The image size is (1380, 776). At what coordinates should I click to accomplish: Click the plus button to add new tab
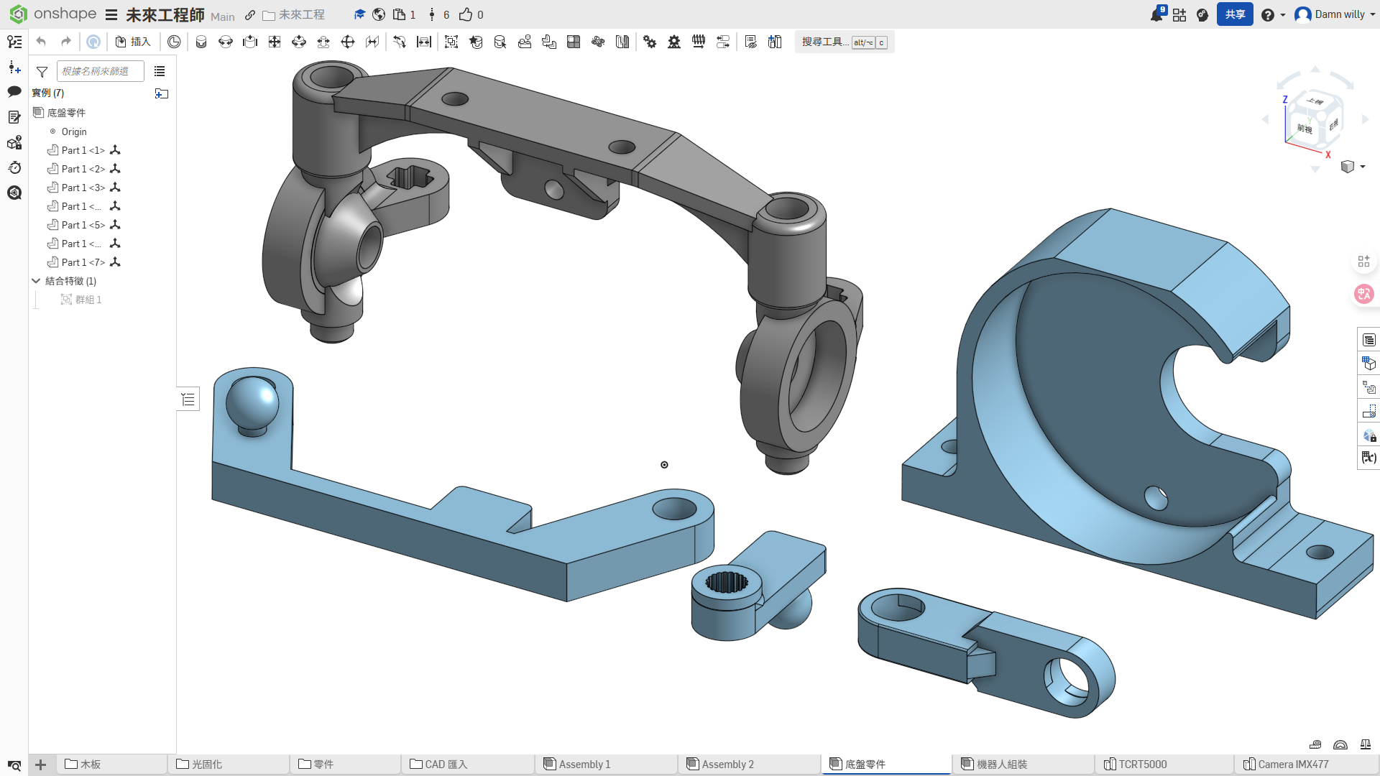pos(41,765)
